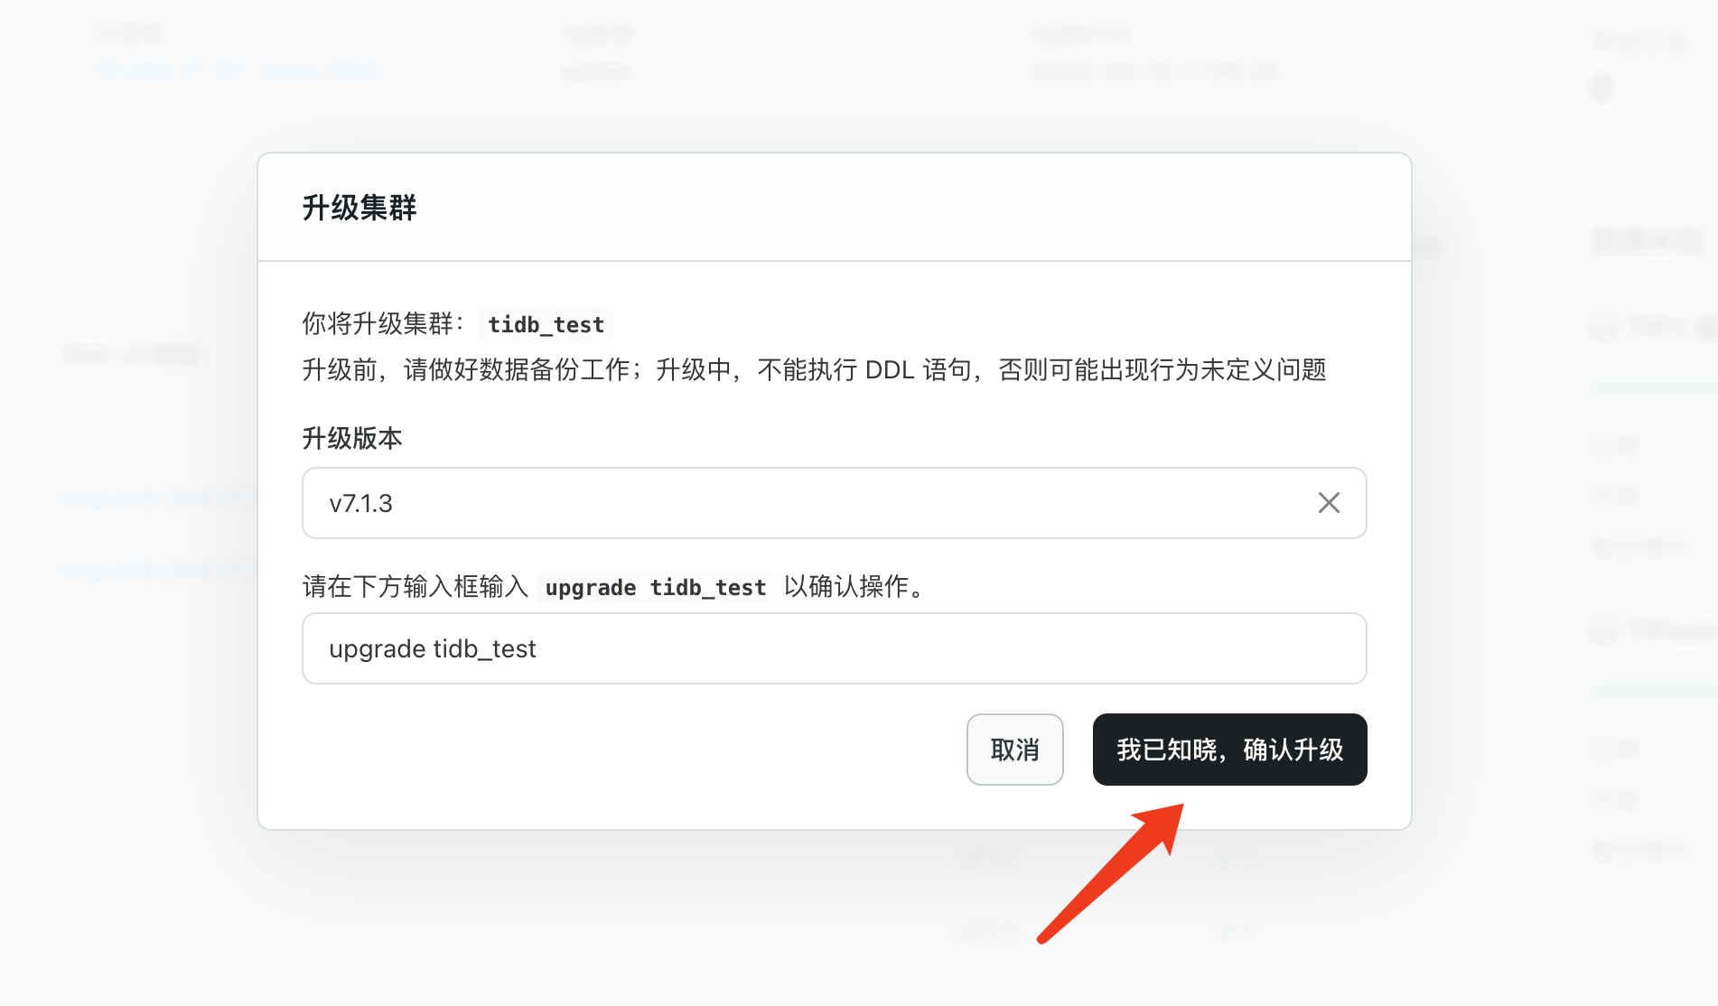Viewport: 1718px width, 1006px height.
Task: Click the tidb_test cluster name tag
Action: pos(546,324)
